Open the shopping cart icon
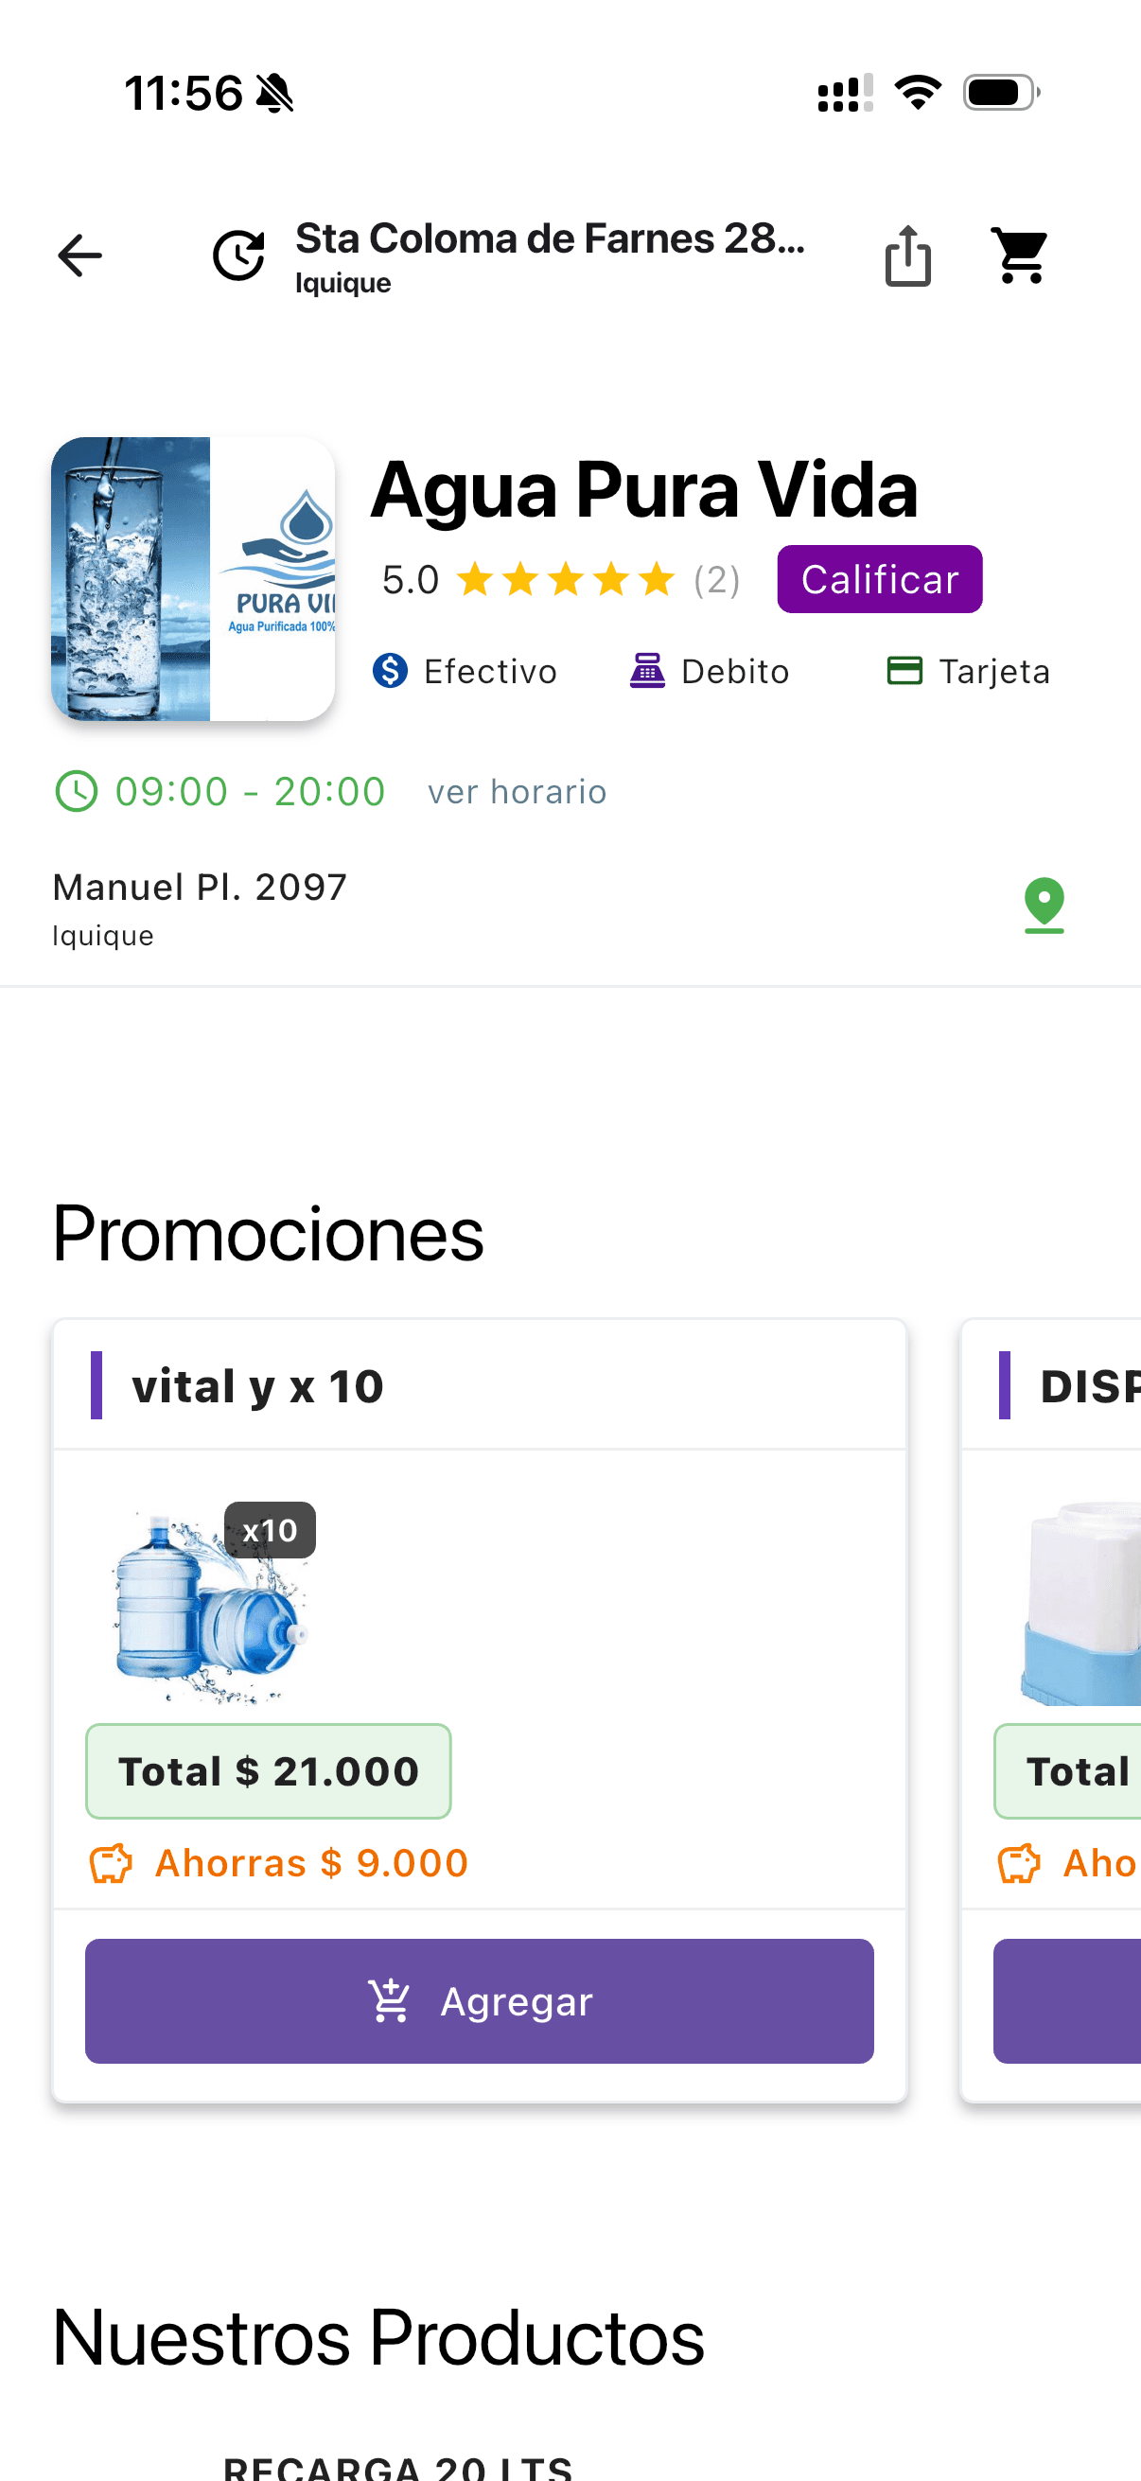 [1021, 256]
